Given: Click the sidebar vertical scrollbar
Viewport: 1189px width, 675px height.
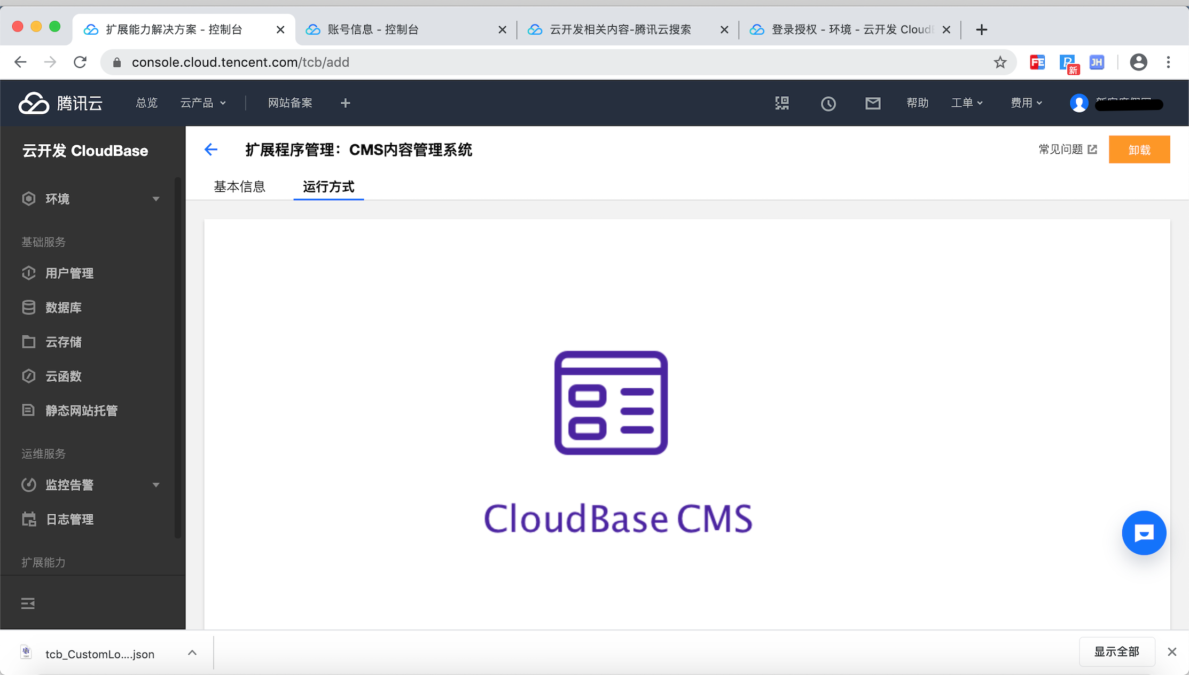Looking at the screenshot, I should point(178,358).
